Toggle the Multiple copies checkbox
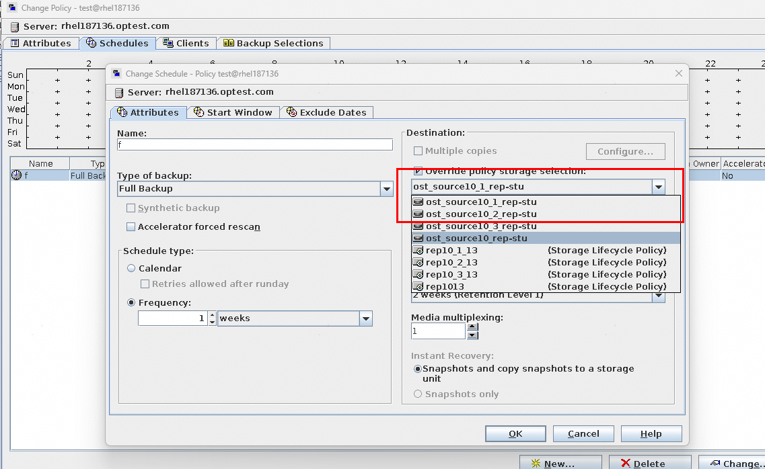Viewport: 765px width, 469px height. (x=418, y=151)
